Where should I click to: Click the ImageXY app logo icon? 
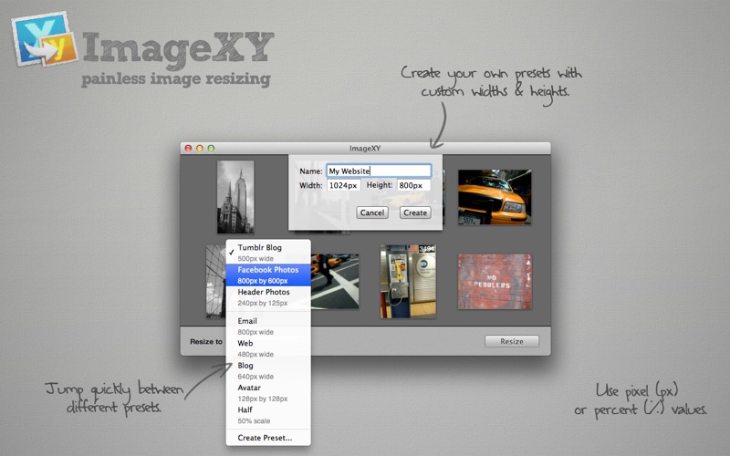click(45, 39)
